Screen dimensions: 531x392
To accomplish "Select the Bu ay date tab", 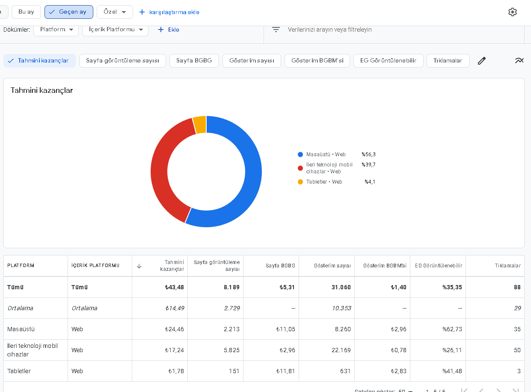I will (26, 12).
